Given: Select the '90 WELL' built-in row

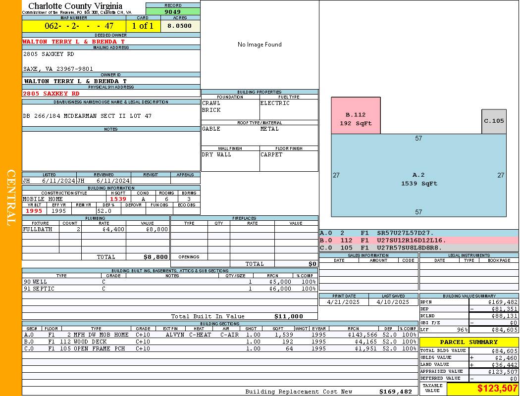Looking at the screenshot, I should pos(169,281).
